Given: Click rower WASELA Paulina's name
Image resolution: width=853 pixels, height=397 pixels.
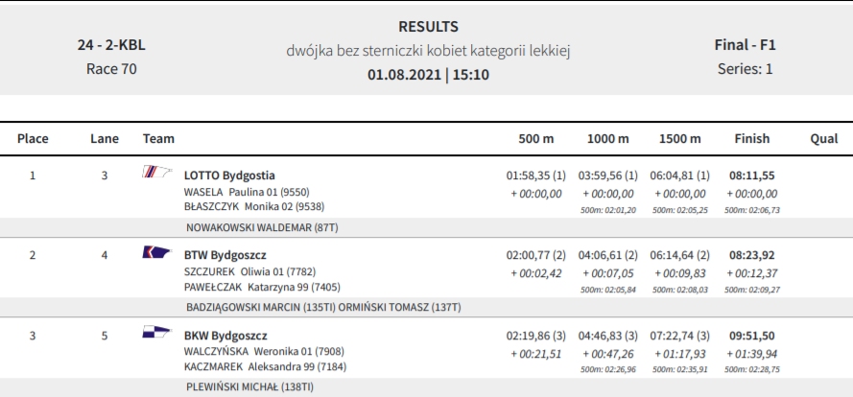Looking at the screenshot, I should tap(247, 192).
